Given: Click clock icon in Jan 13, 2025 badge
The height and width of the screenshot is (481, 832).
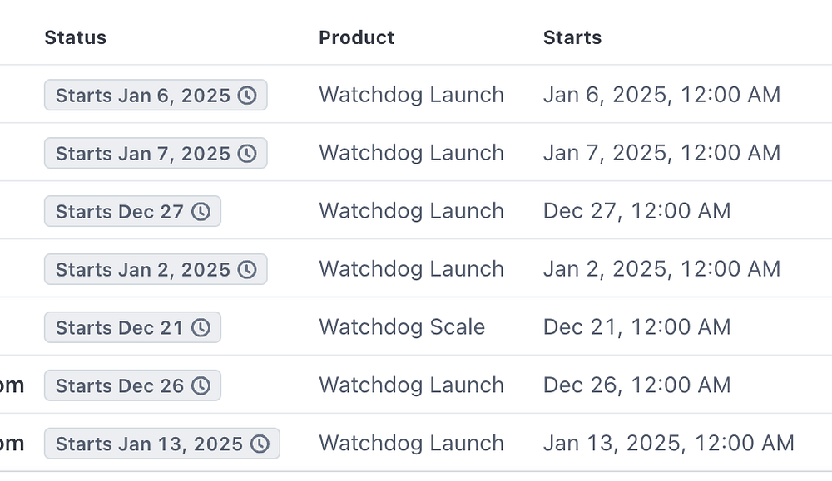Looking at the screenshot, I should click(260, 444).
